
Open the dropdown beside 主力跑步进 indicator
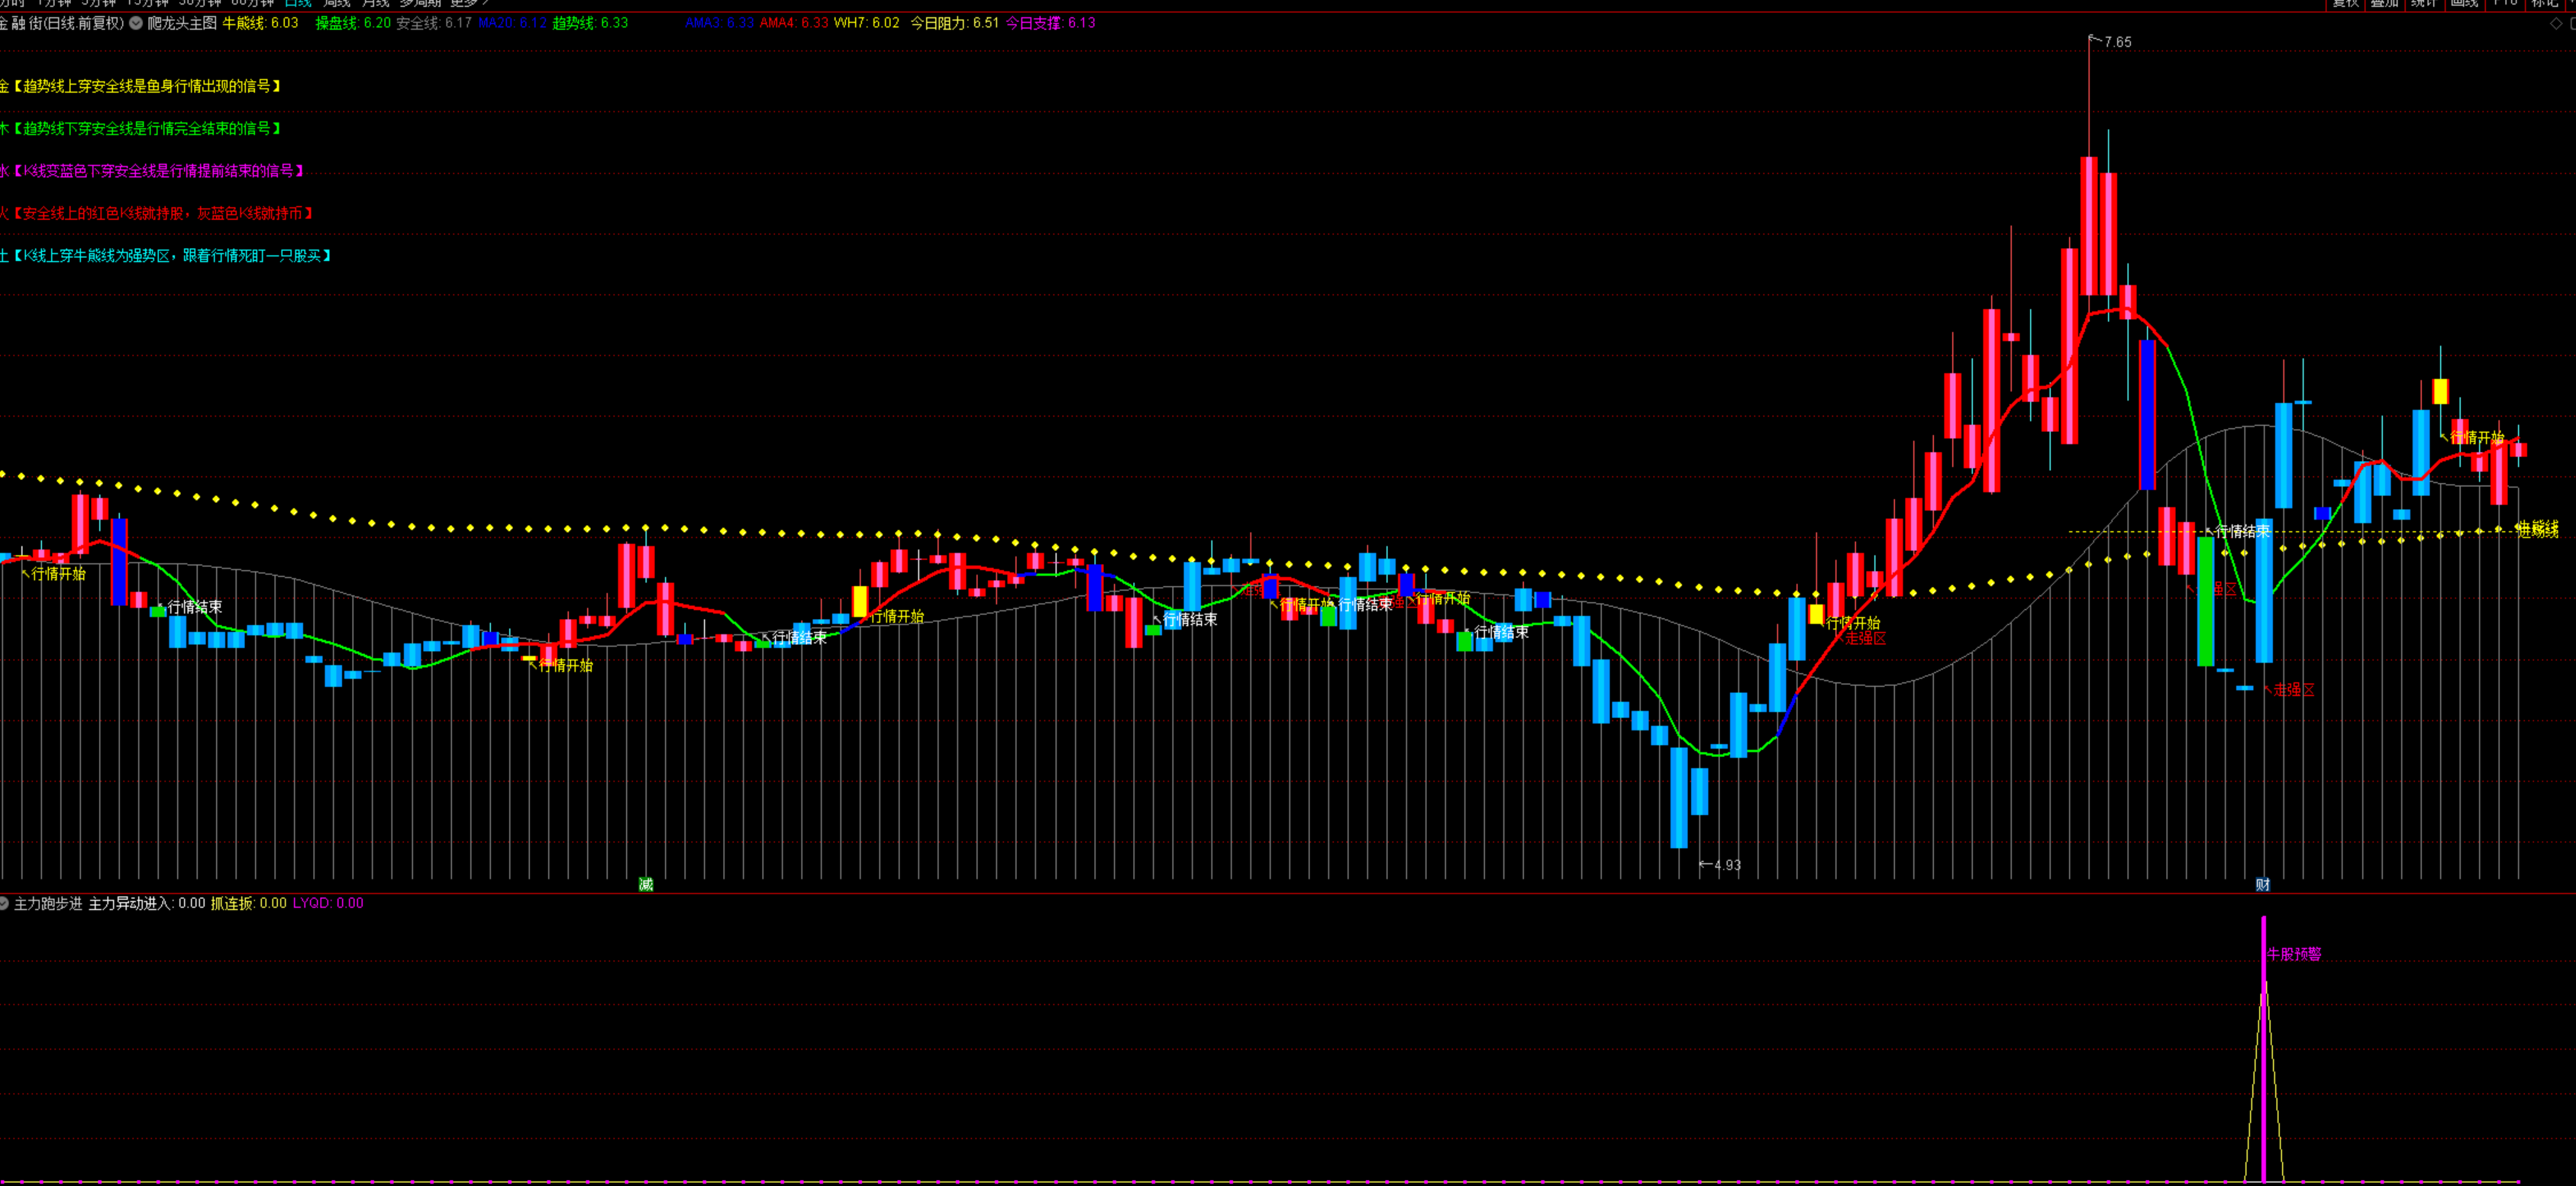4,903
